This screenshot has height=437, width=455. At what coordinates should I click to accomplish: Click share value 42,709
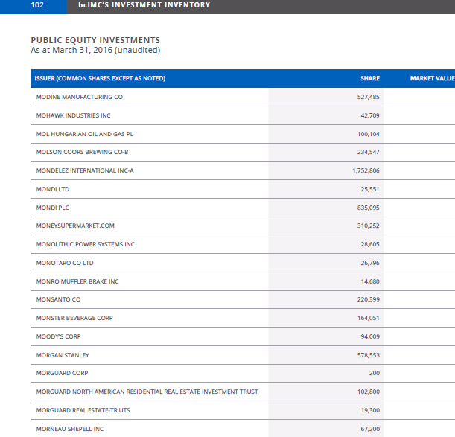pos(370,115)
